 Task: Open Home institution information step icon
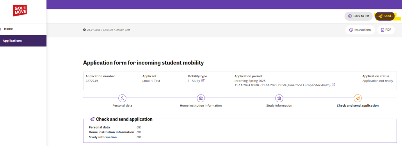pos(201,98)
